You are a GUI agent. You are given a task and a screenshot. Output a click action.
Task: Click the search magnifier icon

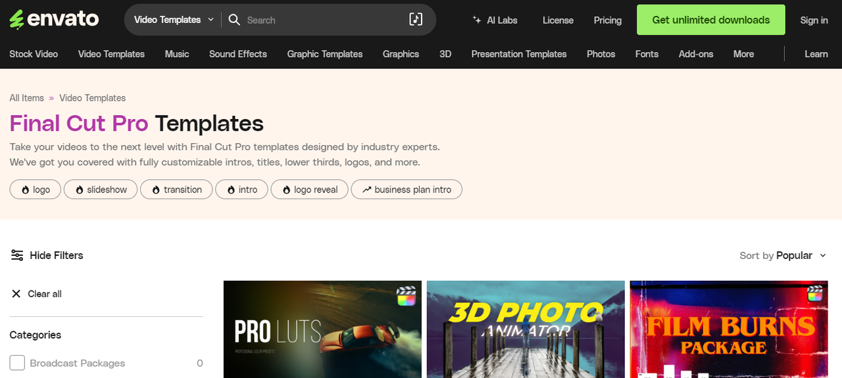tap(234, 20)
